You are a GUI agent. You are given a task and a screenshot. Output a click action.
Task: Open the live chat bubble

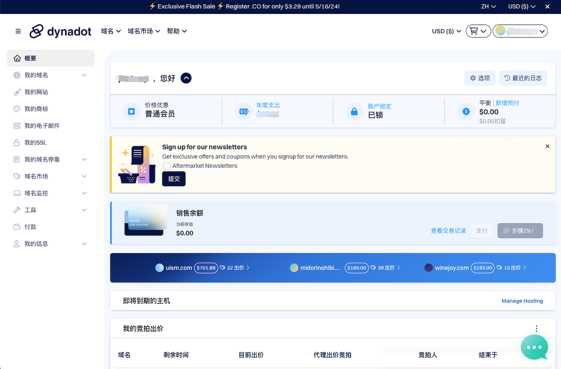point(534,347)
